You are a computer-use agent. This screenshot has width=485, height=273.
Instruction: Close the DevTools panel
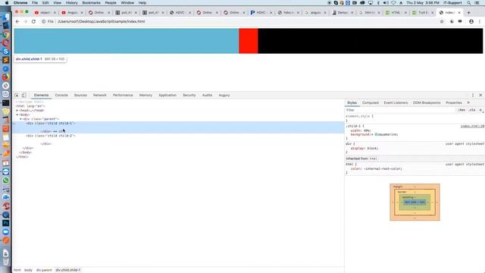(x=480, y=96)
